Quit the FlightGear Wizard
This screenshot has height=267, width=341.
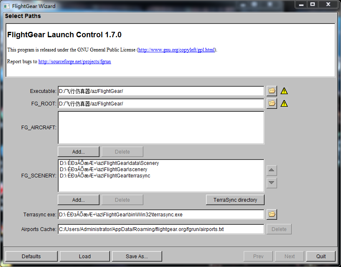pos(321,257)
